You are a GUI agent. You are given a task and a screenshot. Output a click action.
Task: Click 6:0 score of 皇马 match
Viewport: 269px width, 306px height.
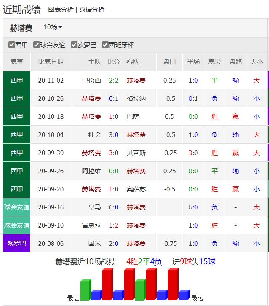tap(114, 207)
